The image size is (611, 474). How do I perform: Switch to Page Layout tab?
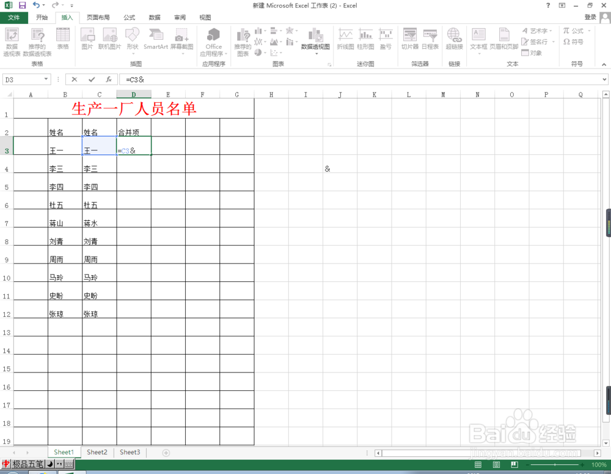[x=98, y=18]
